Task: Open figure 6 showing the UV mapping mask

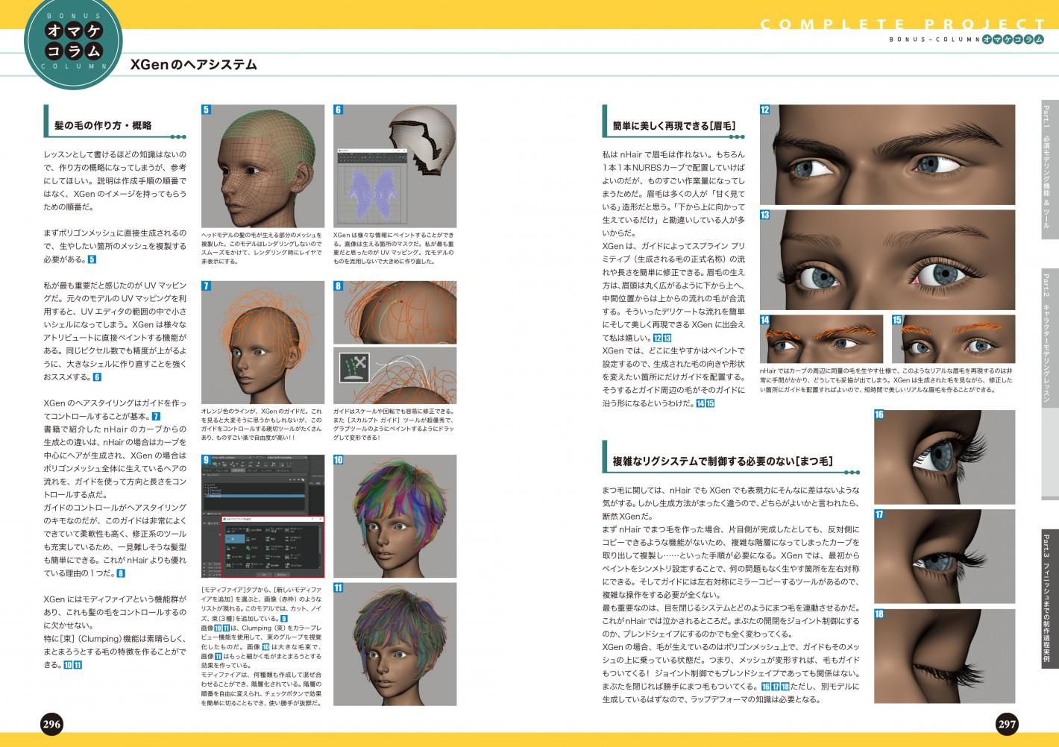Action: [395, 166]
